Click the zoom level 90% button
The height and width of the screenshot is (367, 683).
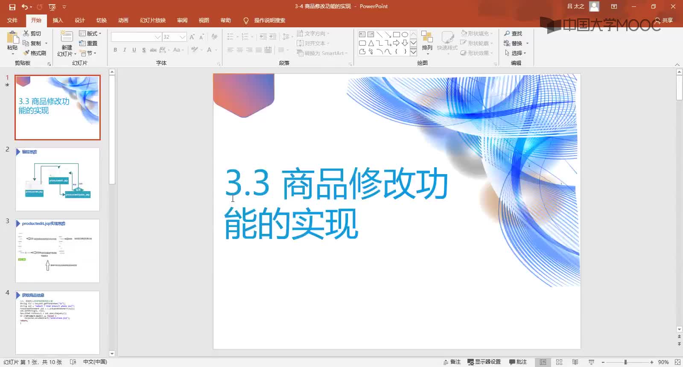click(x=663, y=362)
